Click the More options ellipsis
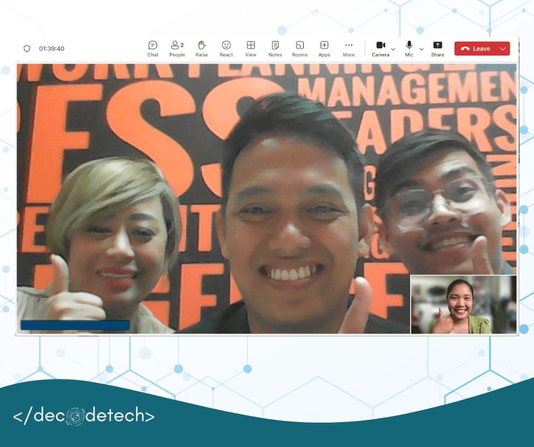Viewport: 534px width, 447px height. pos(349,48)
